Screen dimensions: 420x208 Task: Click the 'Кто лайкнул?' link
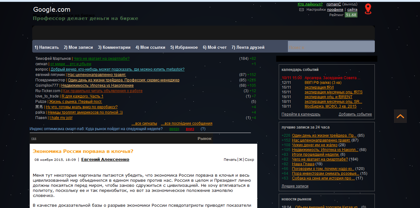310,4
